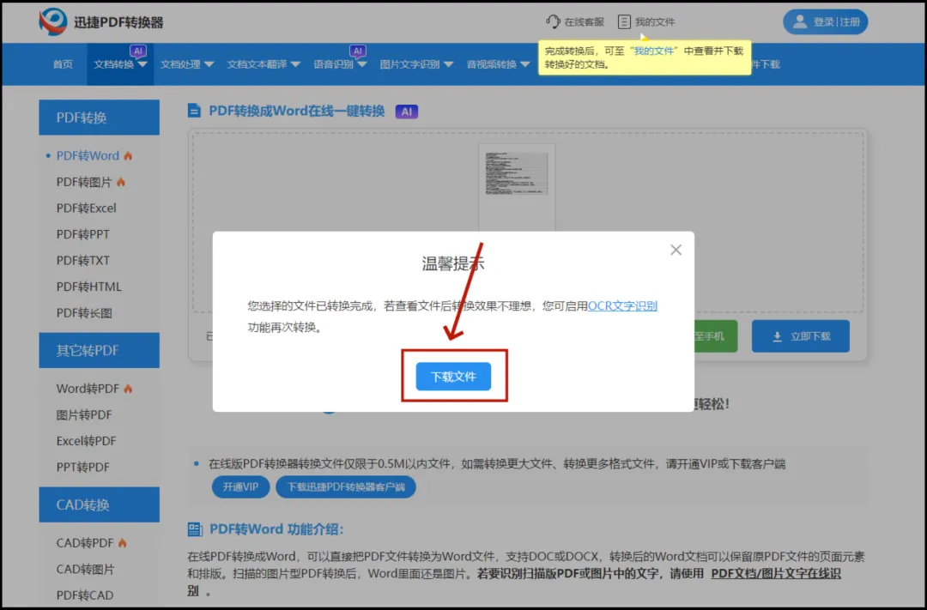Select PDF转Word in the sidebar

coord(88,156)
